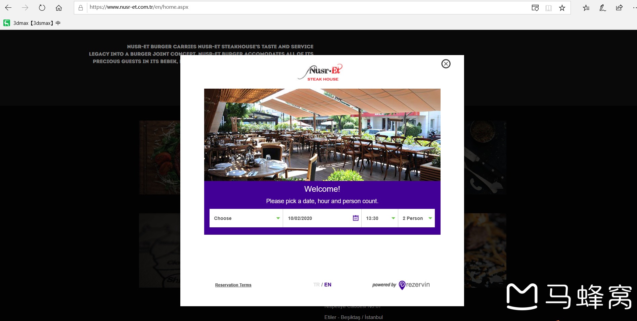637x321 pixels.
Task: Click the padlock site security icon
Action: 81,7
